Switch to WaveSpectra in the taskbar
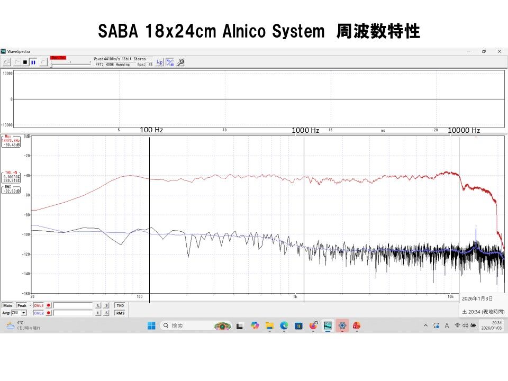The width and height of the screenshot is (508, 381). click(328, 325)
